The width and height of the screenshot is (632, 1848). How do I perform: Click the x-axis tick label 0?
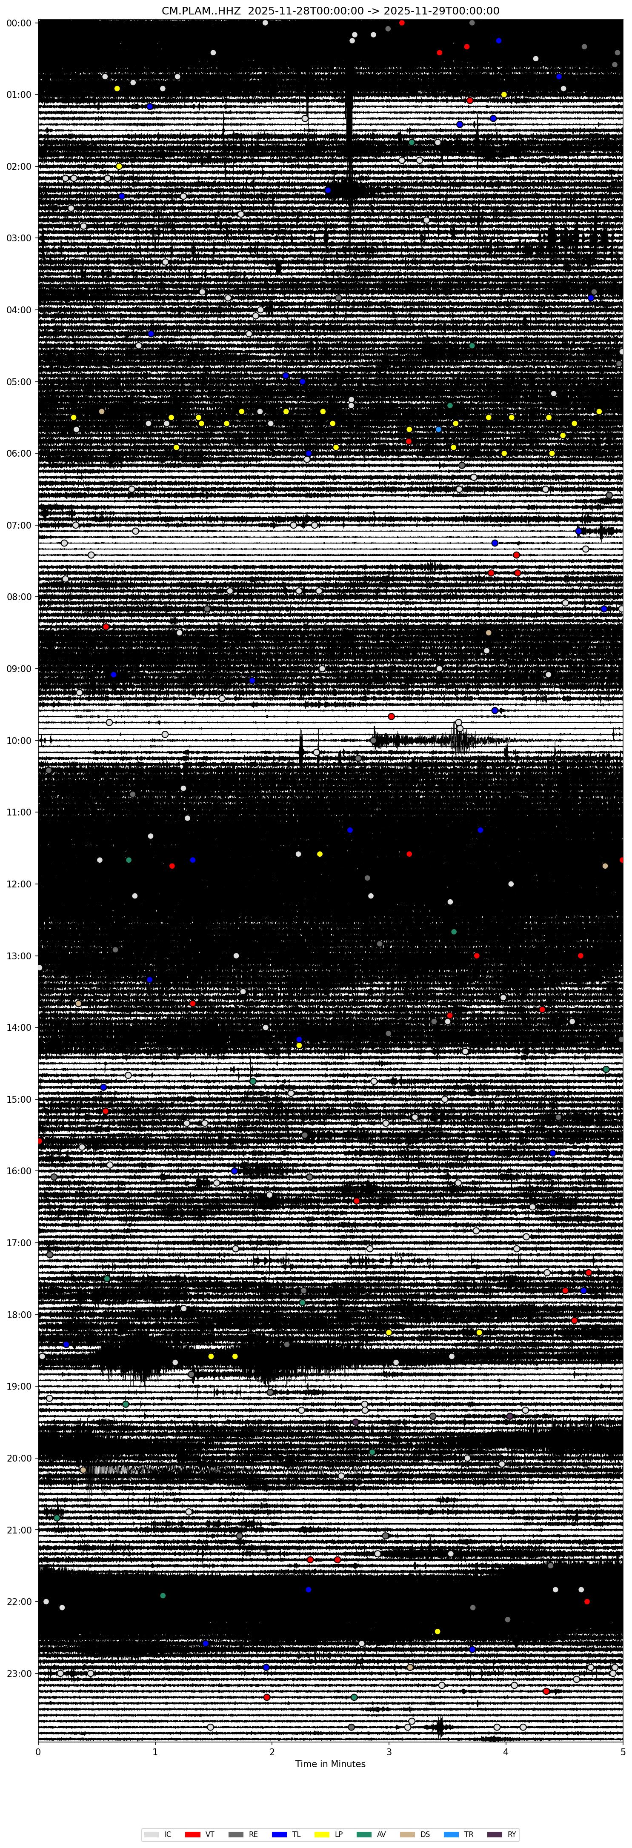pyautogui.click(x=38, y=1751)
